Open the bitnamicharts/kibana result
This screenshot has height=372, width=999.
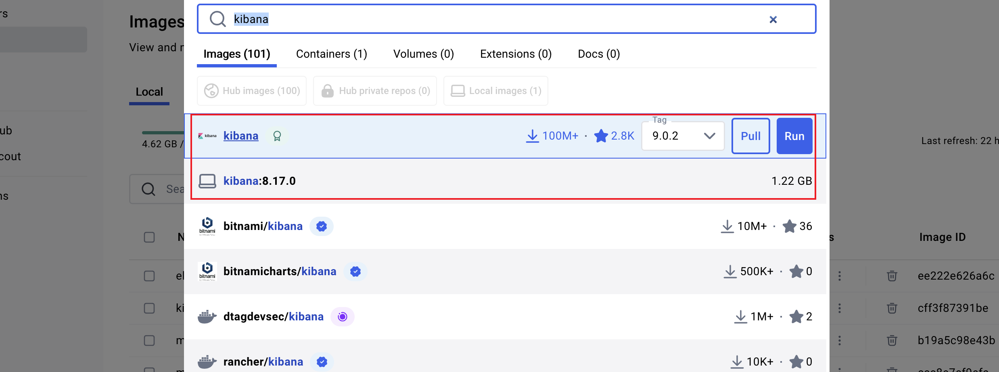pos(280,271)
